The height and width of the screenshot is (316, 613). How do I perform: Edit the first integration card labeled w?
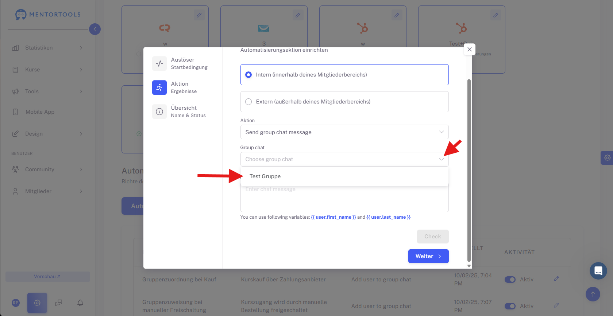199,15
